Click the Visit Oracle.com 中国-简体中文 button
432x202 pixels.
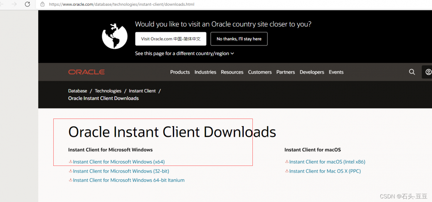click(x=171, y=39)
